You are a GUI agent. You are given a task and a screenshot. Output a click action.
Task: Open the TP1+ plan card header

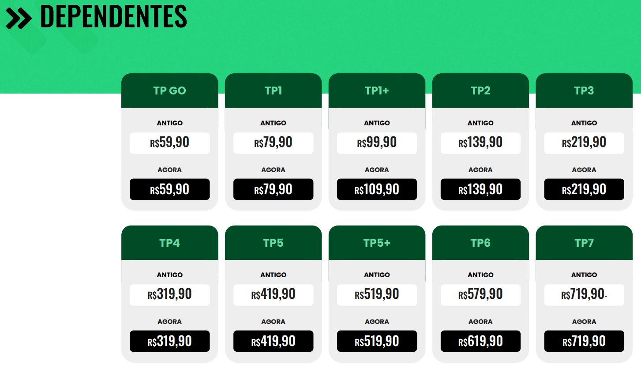tap(377, 90)
